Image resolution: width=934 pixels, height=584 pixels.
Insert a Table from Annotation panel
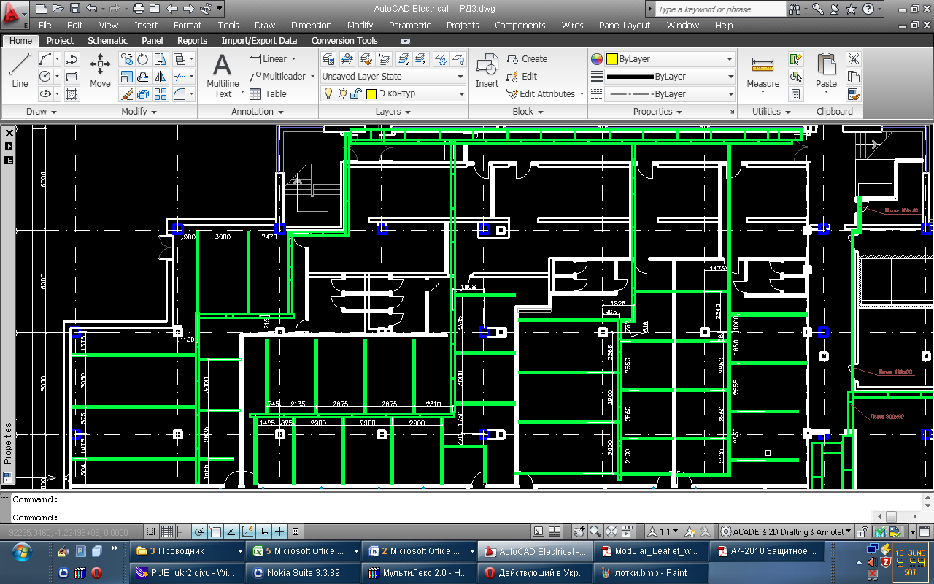[268, 94]
